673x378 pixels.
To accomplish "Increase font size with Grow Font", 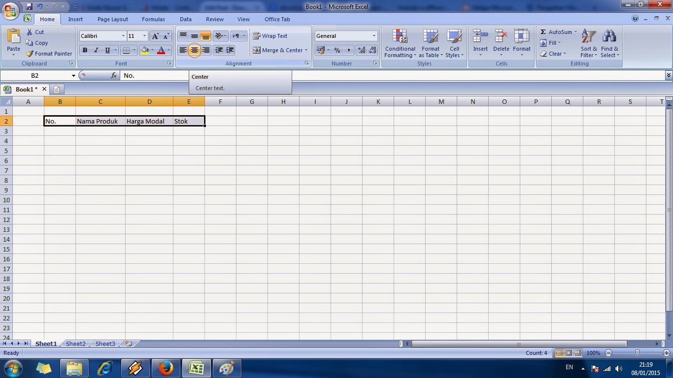I will (x=155, y=36).
